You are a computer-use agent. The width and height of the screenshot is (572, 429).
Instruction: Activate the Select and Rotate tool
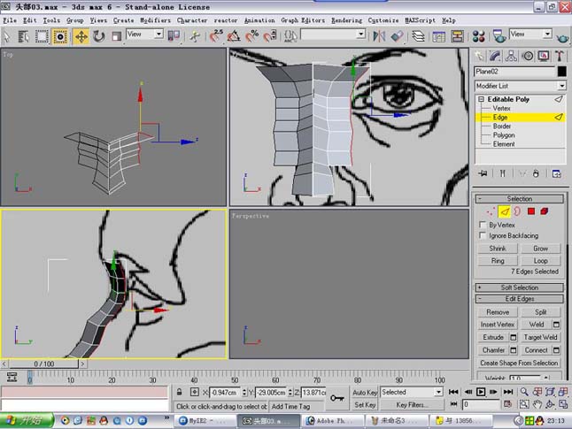[99, 36]
